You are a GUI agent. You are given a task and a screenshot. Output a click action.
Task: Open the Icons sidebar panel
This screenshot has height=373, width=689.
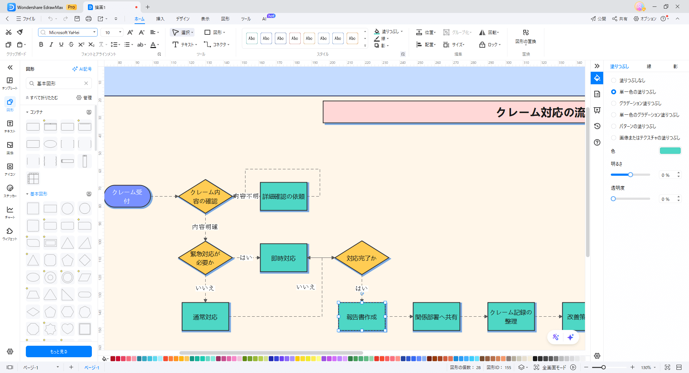click(x=10, y=169)
